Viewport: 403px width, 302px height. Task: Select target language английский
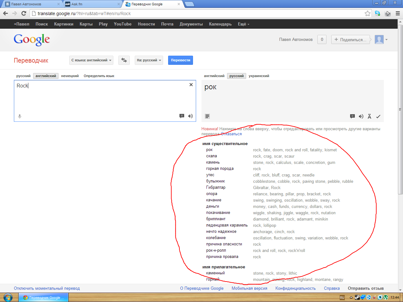pos(214,76)
